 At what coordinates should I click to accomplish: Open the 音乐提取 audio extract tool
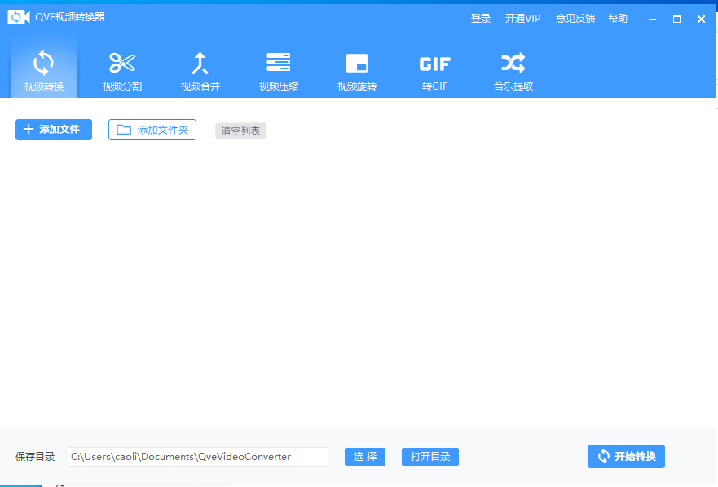pyautogui.click(x=513, y=70)
